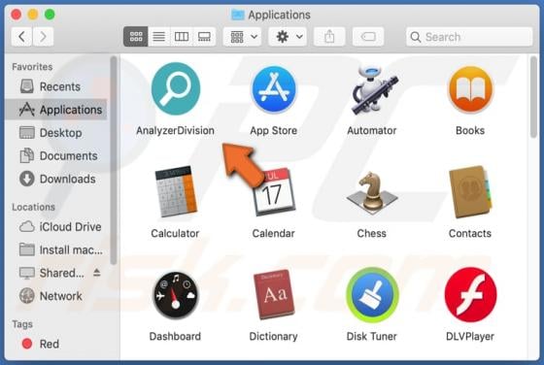The image size is (544, 365).
Task: Open iCloud Drive in the sidebar
Action: [x=56, y=227]
